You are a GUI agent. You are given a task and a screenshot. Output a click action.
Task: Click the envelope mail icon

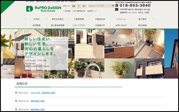[117, 9]
